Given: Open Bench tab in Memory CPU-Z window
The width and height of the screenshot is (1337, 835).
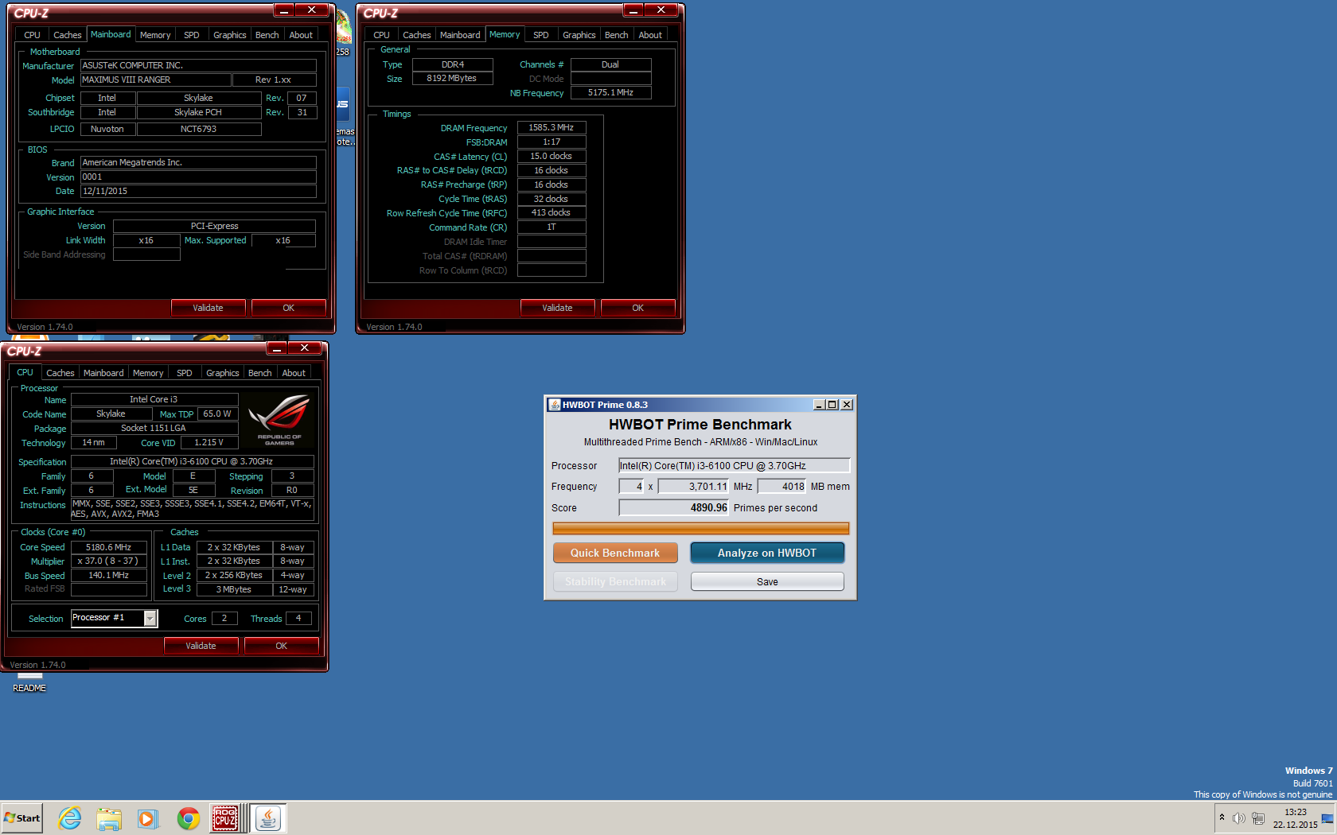Looking at the screenshot, I should coord(617,35).
